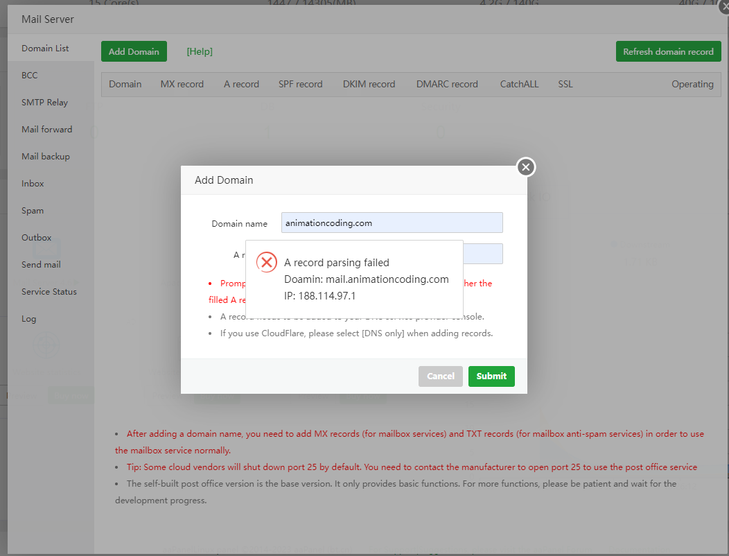Click the MX and TXT records note
729x556 pixels.
[410, 442]
